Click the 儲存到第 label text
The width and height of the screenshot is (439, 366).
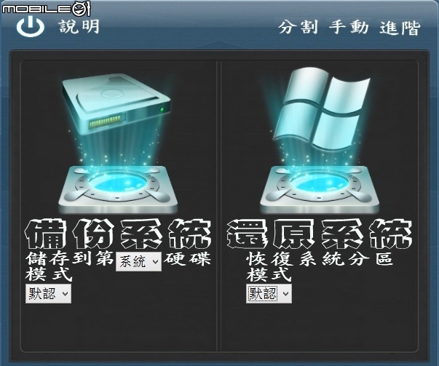[x=69, y=258]
